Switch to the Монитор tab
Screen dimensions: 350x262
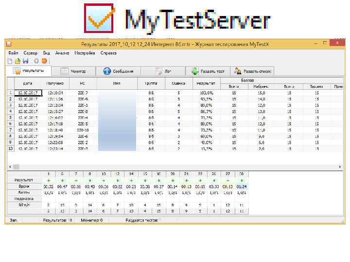[x=73, y=71]
